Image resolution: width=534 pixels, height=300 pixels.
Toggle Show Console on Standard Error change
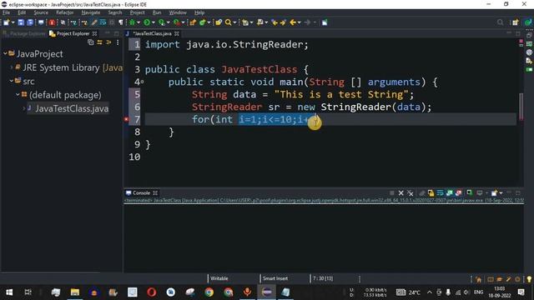(458, 193)
